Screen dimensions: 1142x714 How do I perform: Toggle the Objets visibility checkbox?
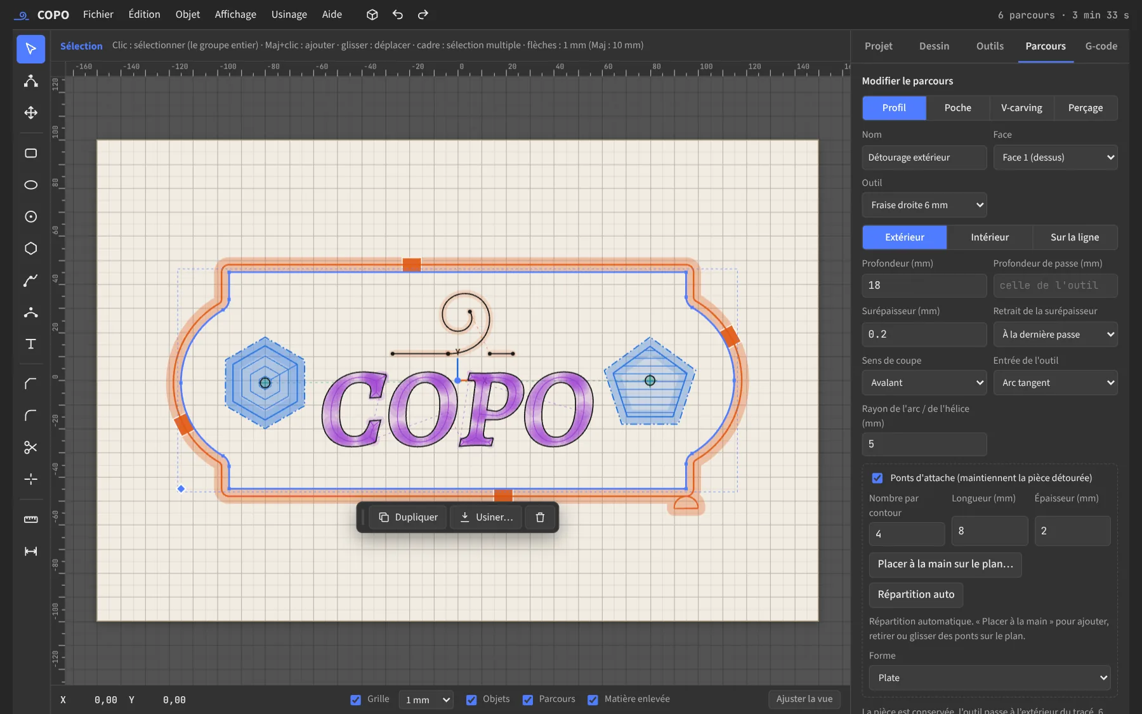coord(471,699)
